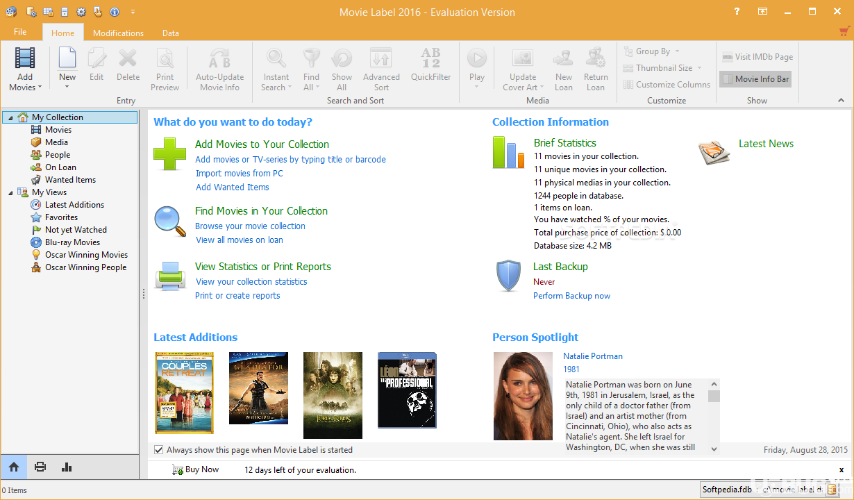The height and width of the screenshot is (500, 854).
Task: Click Auto-Update Movie Info icon
Action: point(219,58)
